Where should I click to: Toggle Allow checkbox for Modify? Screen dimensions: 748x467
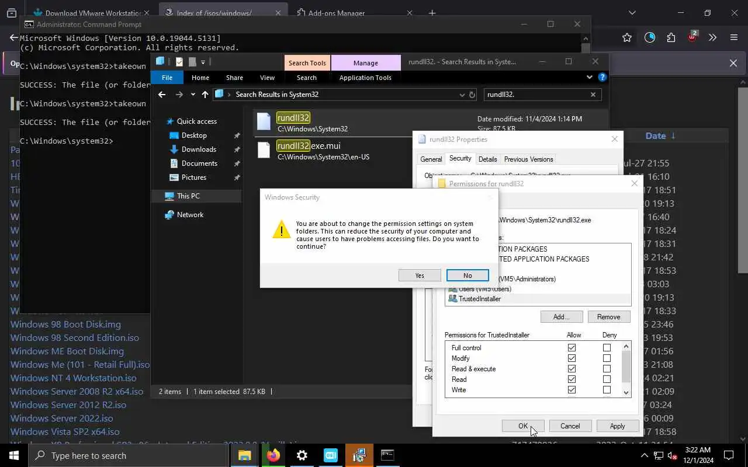click(572, 358)
